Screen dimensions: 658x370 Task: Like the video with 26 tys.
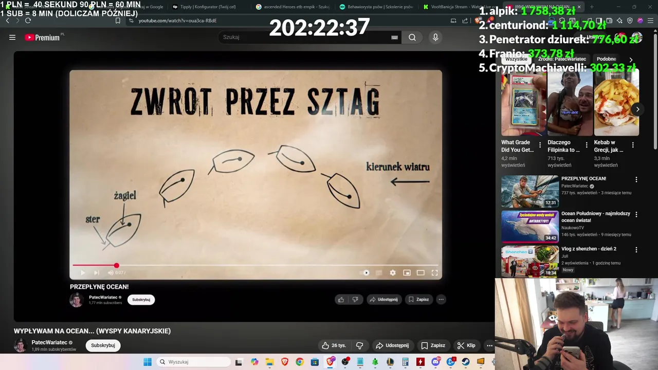click(334, 345)
